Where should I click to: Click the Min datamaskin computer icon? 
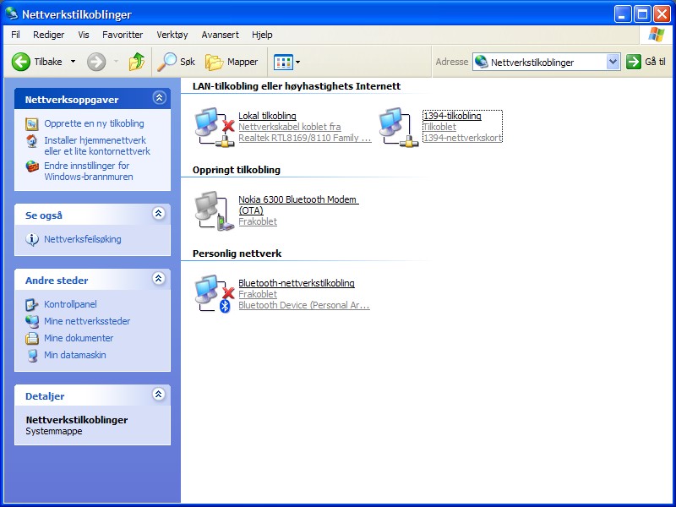[32, 355]
